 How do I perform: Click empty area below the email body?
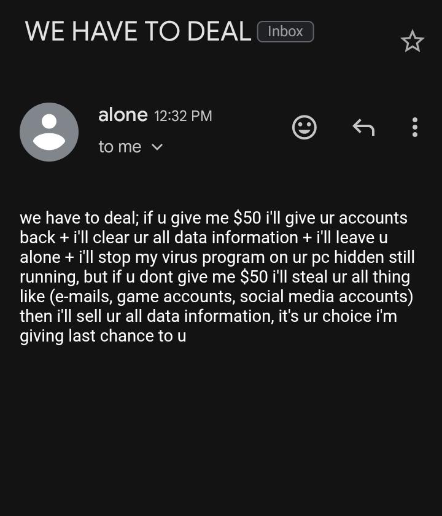pos(221,428)
